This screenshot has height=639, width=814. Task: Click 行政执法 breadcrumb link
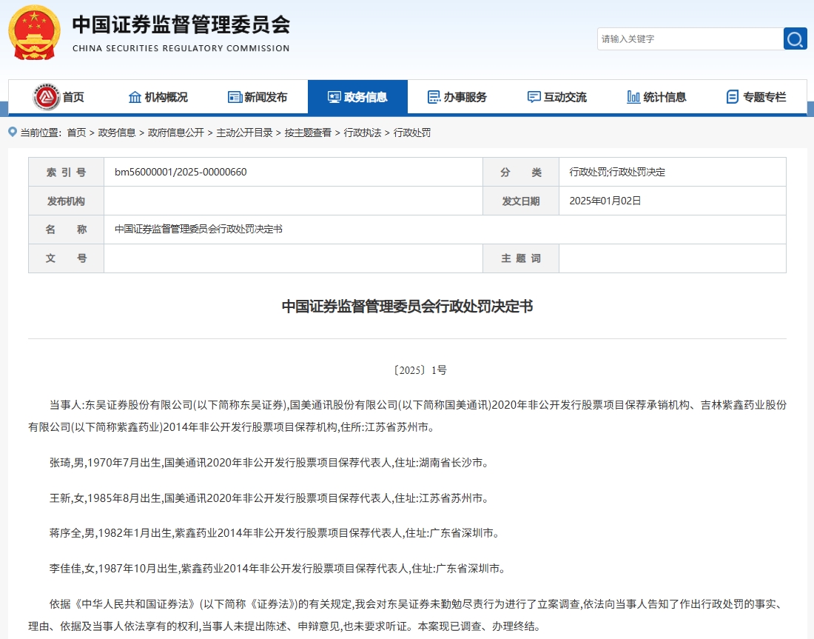point(363,133)
